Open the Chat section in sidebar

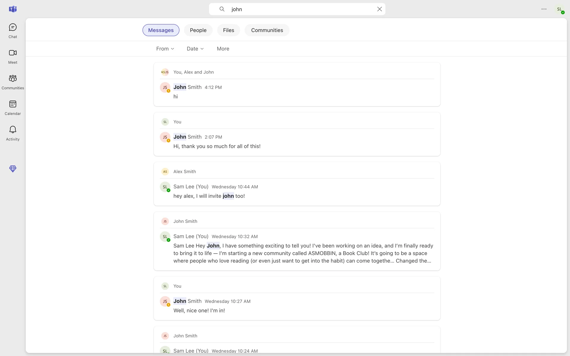click(x=12, y=31)
